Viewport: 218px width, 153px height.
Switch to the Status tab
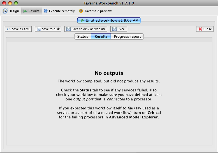click(83, 37)
